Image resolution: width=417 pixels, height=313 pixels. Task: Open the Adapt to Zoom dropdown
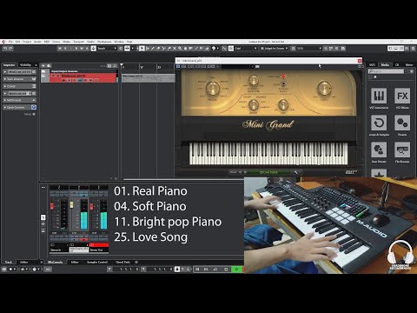pyautogui.click(x=274, y=49)
